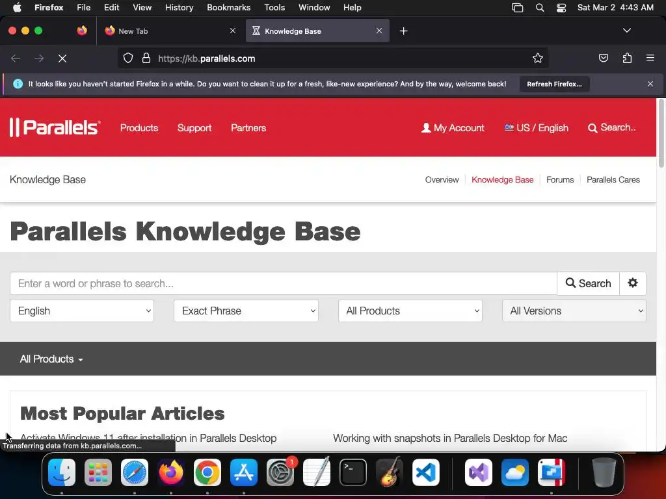The image size is (666, 499).
Task: Close the Knowledge Base tab
Action: tap(379, 31)
